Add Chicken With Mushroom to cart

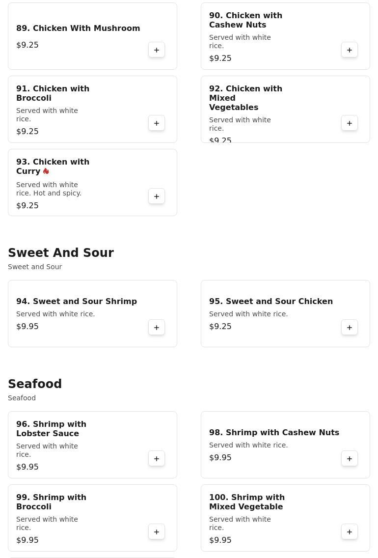(x=157, y=50)
